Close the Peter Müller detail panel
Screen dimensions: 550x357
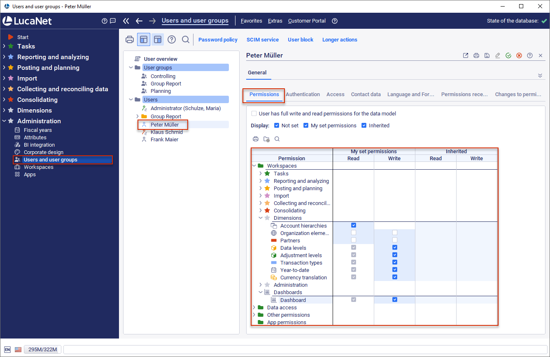pos(541,55)
